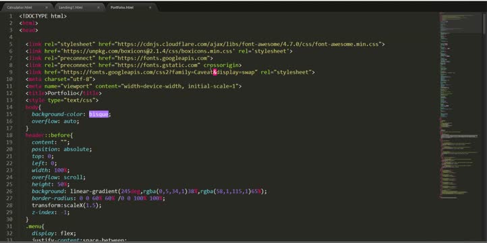The image size is (487, 243).
Task: Click 'rgba(58,1,115,1)' in the gradient
Action: (x=225, y=192)
